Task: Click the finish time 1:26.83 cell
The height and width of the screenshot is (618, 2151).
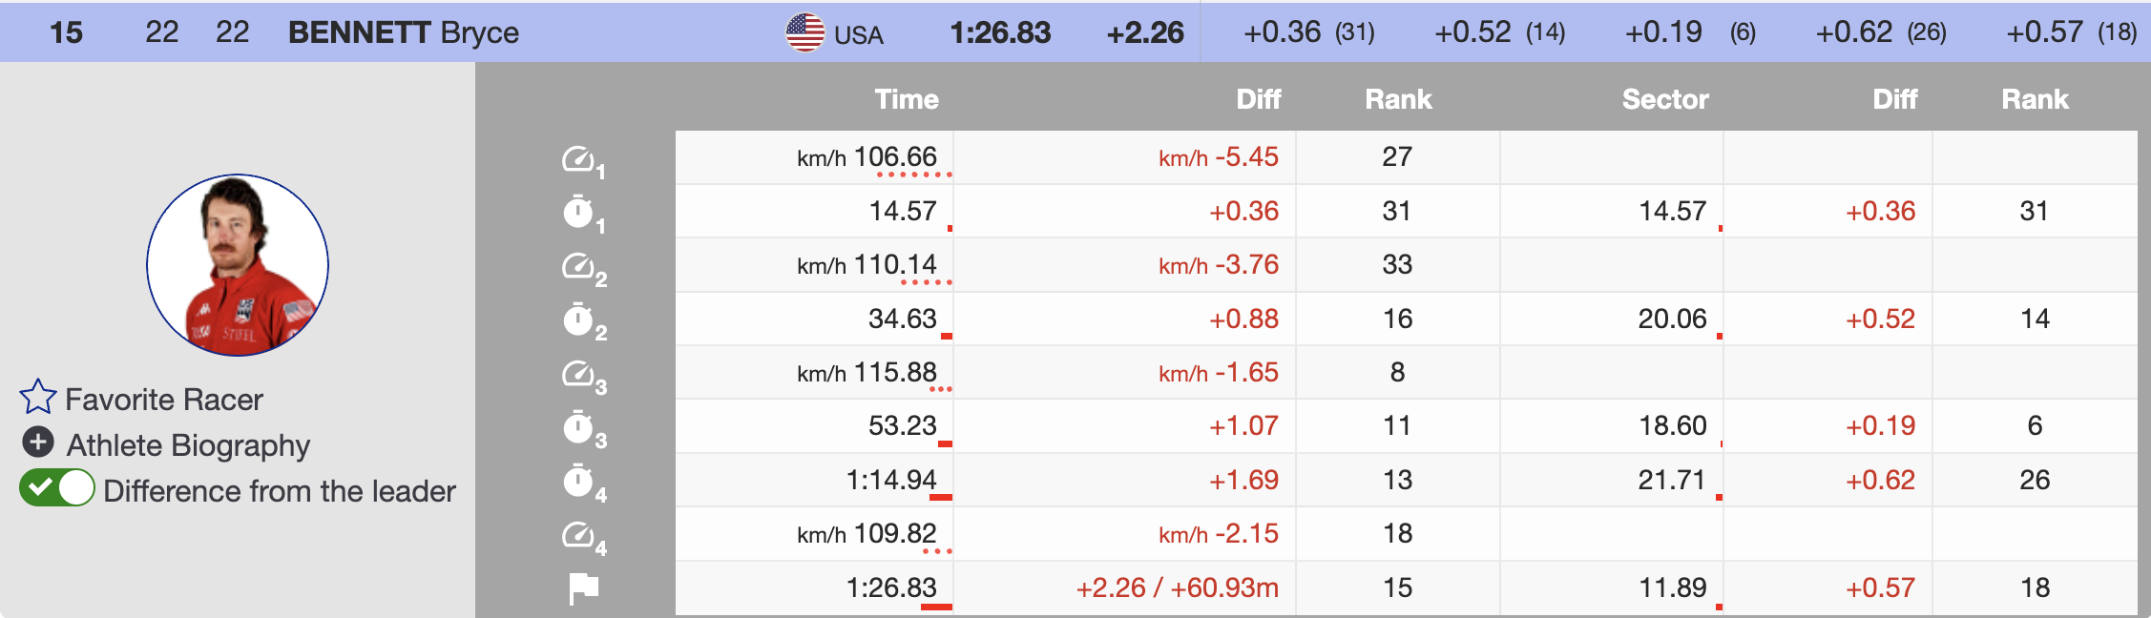Action: tap(890, 587)
